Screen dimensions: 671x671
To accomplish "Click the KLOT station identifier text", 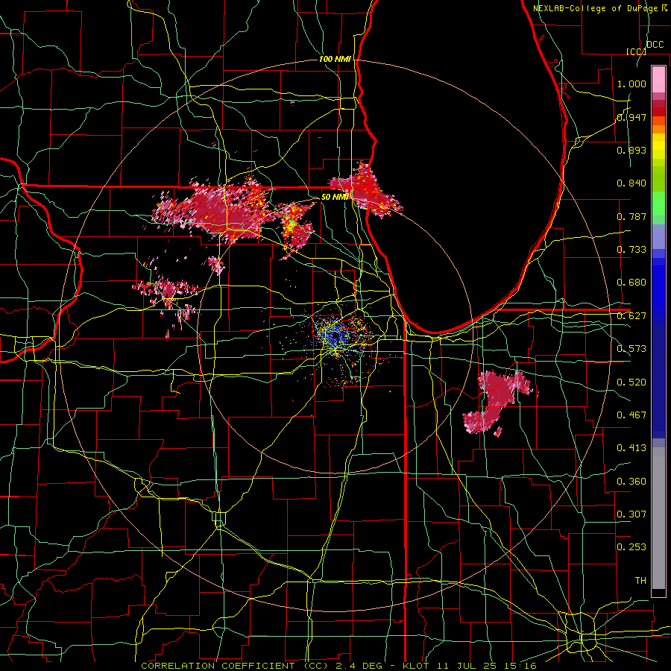I will (417, 666).
